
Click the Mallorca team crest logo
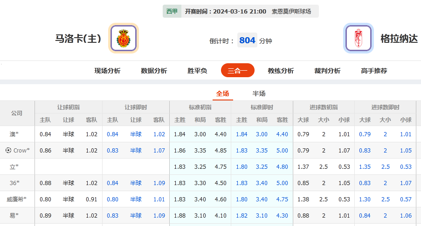click(124, 38)
